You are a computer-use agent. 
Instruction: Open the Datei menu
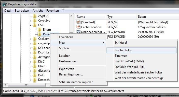tap(8, 11)
